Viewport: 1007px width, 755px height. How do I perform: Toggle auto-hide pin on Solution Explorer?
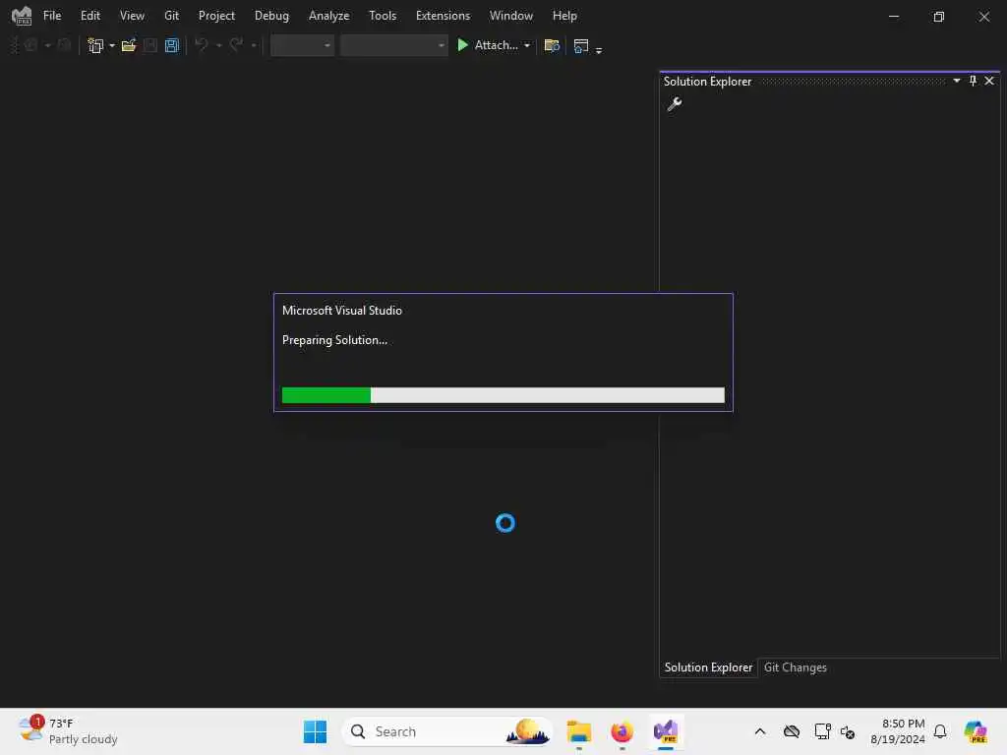pyautogui.click(x=973, y=81)
